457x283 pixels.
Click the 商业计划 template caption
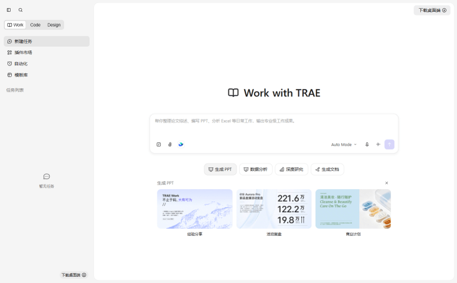353,234
